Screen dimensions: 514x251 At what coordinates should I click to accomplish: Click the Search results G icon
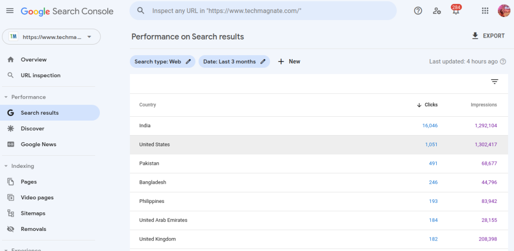tap(11, 113)
